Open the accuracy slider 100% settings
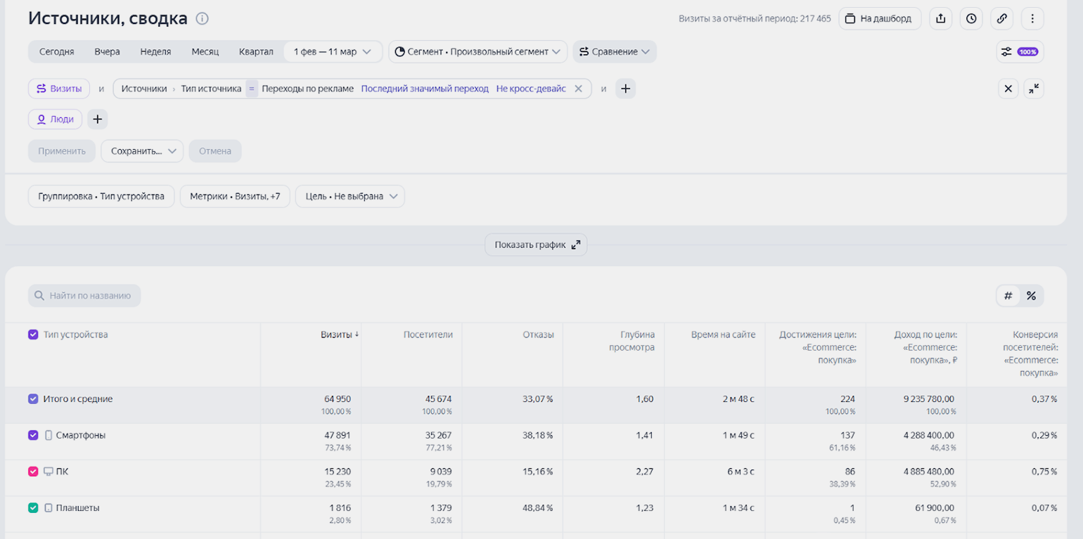This screenshot has height=539, width=1083. (x=1020, y=51)
